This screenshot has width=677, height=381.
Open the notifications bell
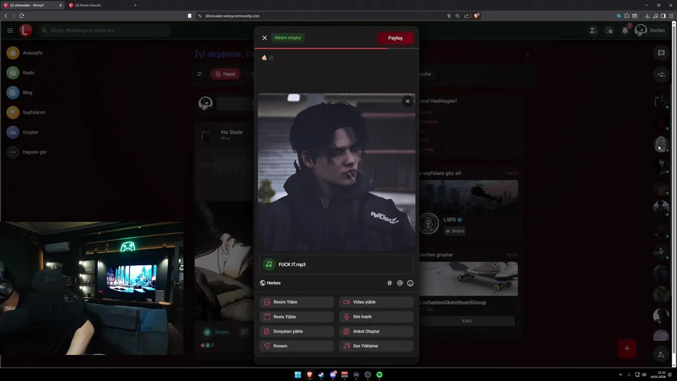coord(625,31)
